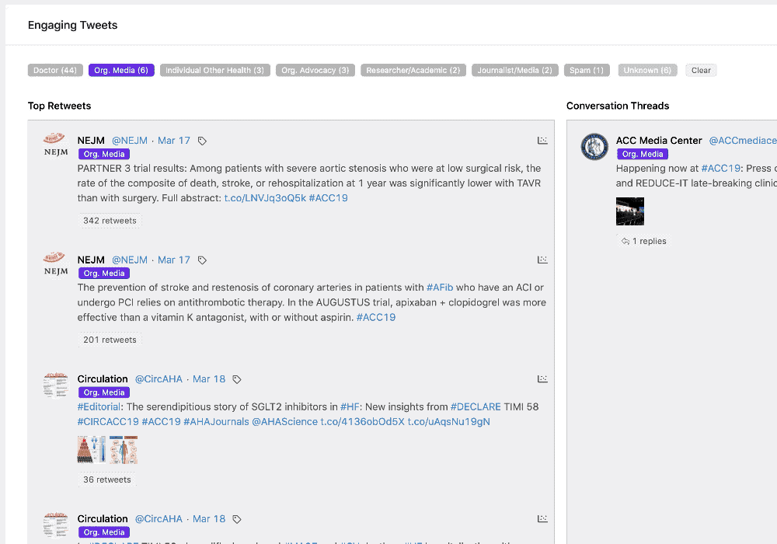Viewport: 777px width, 544px height.
Task: Click Circulation avatar on Editorial tweet
Action: click(x=55, y=385)
